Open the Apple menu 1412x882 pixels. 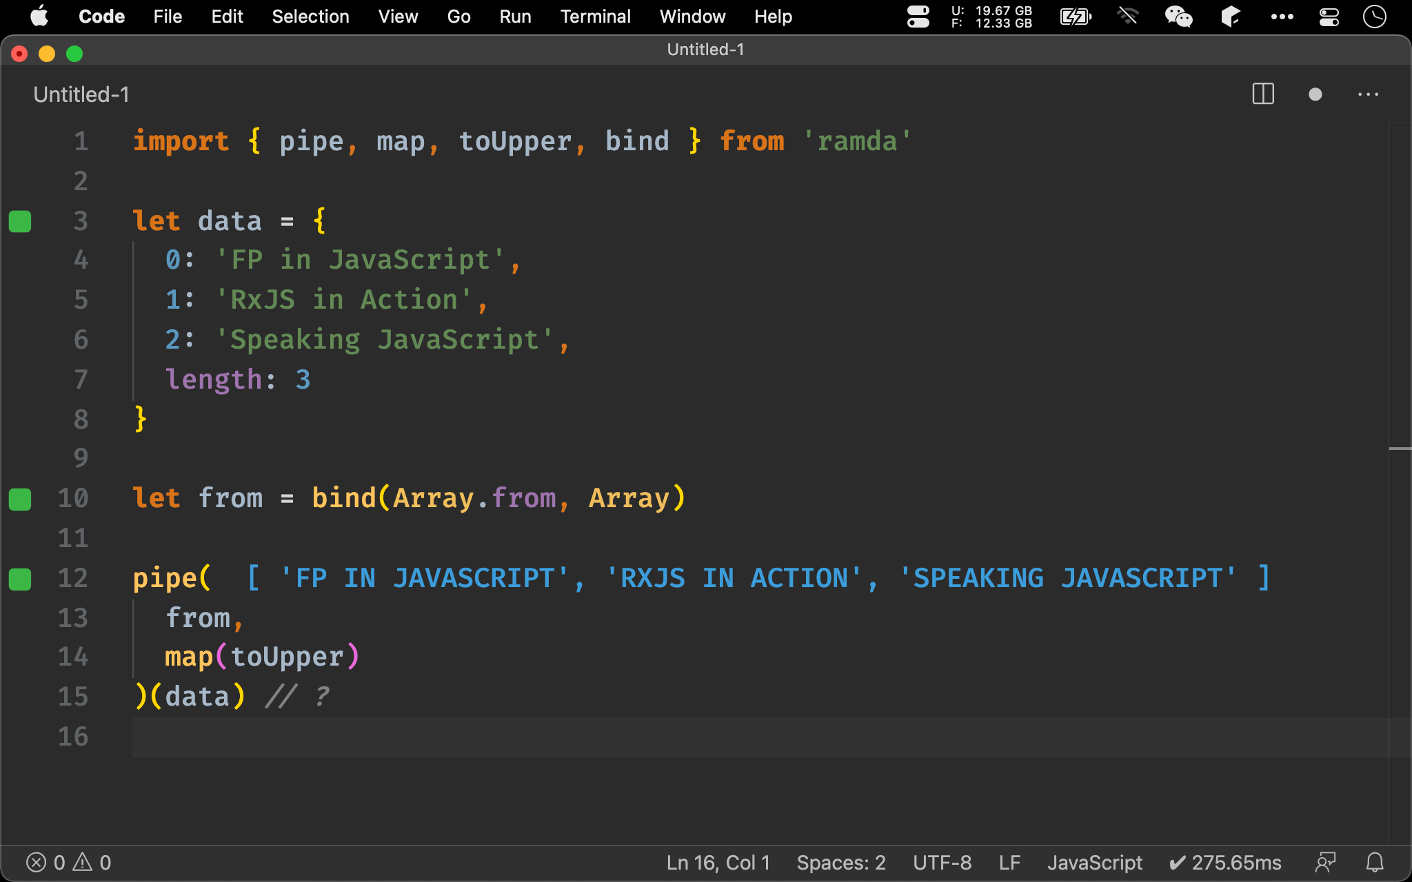click(x=39, y=16)
